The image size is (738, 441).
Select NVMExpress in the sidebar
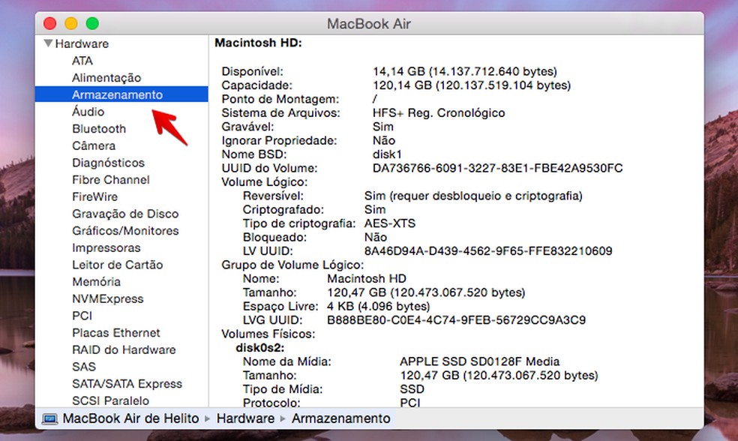click(108, 298)
